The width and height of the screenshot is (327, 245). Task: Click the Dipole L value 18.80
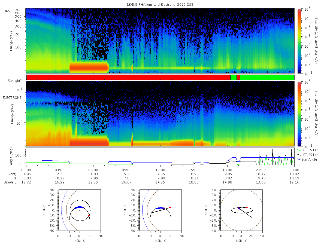click(x=194, y=182)
